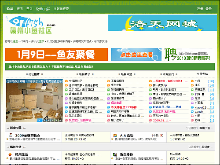Click the rank 2 icon beside 手在发抖
The width and height of the screenshot is (220, 165).
tap(108, 85)
